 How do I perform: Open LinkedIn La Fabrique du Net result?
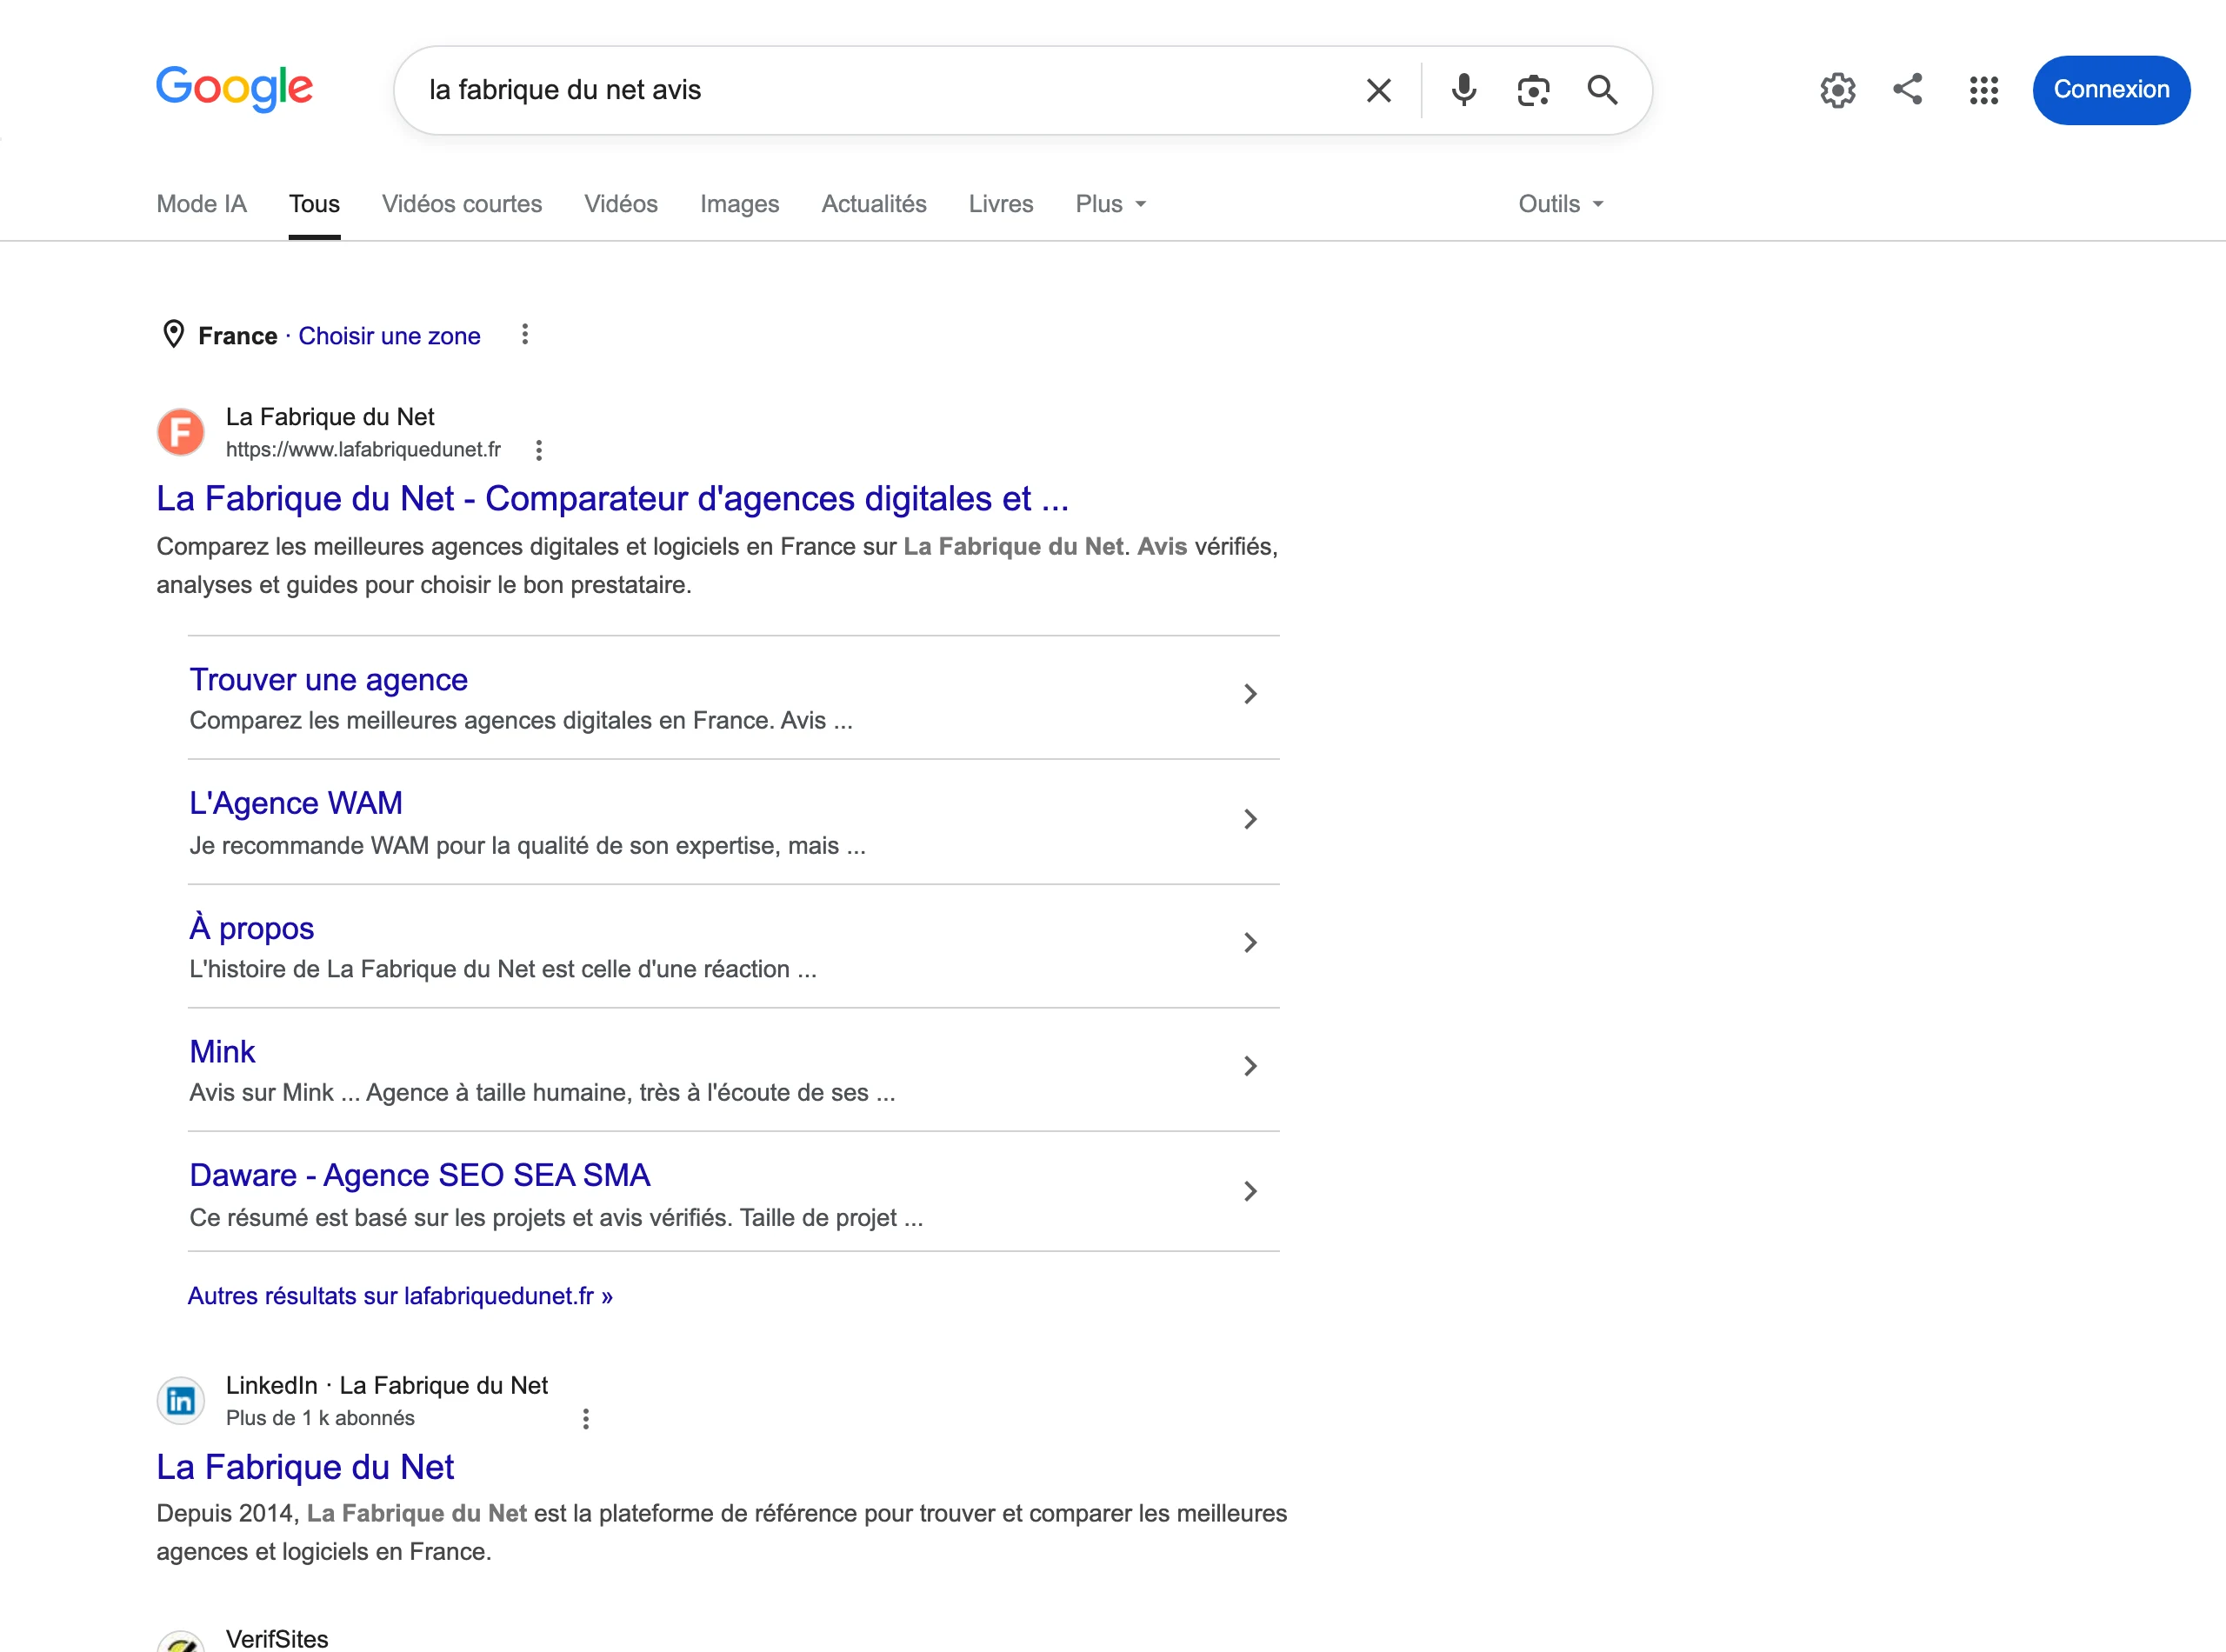[305, 1467]
